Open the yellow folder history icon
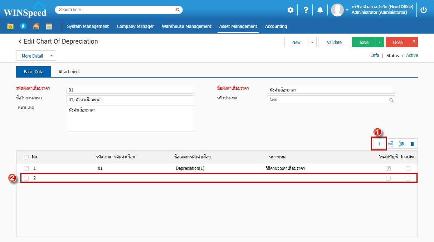This screenshot has height=242, width=434. click(x=10, y=26)
